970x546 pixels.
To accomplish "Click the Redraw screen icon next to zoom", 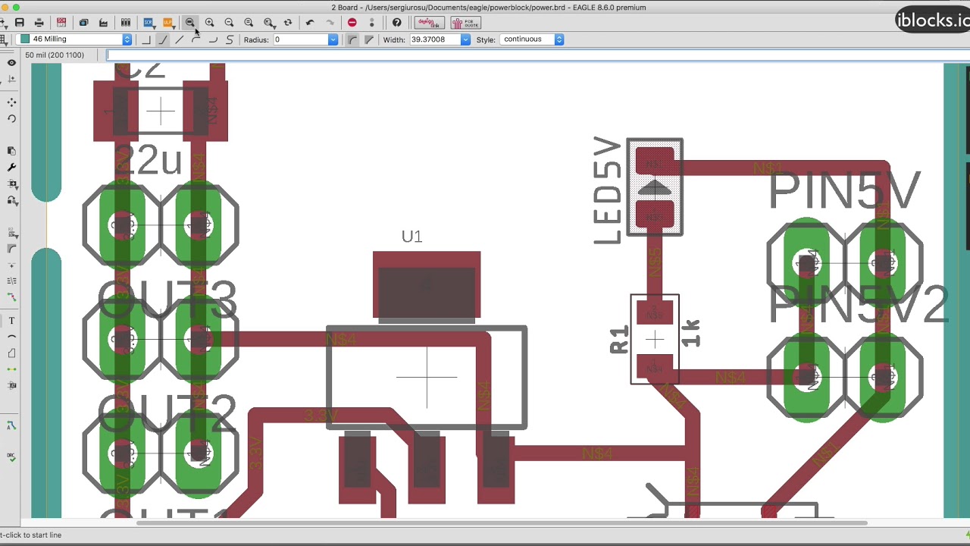I will pyautogui.click(x=249, y=23).
